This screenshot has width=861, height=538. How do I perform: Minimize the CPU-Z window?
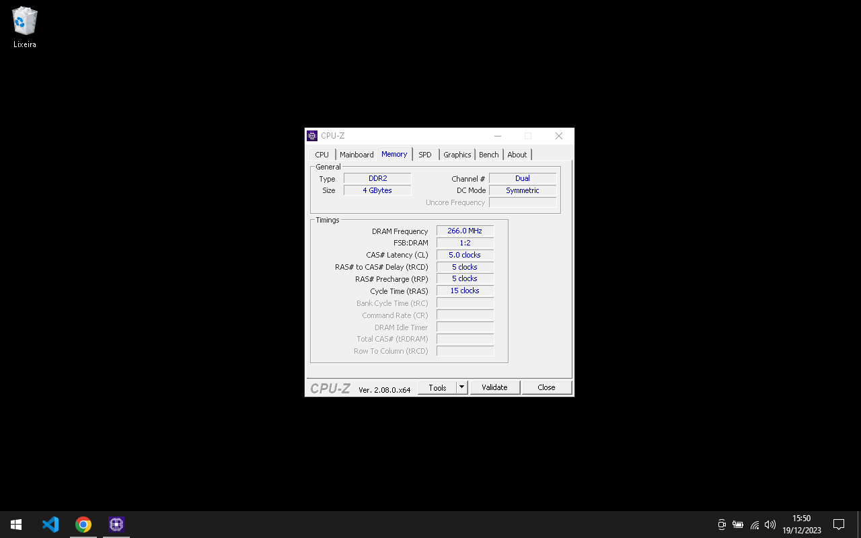[497, 136]
